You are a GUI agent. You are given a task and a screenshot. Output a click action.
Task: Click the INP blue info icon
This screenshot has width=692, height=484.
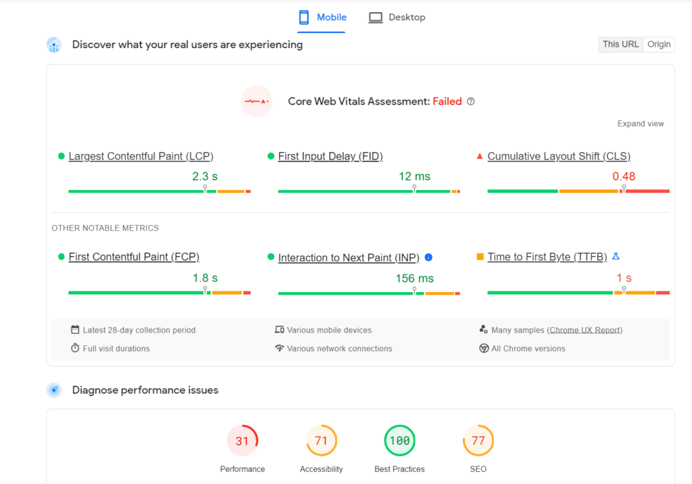[x=428, y=258]
